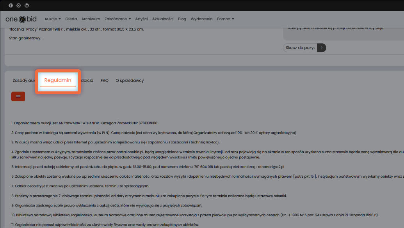Open the Instagram social icon

pos(19,5)
